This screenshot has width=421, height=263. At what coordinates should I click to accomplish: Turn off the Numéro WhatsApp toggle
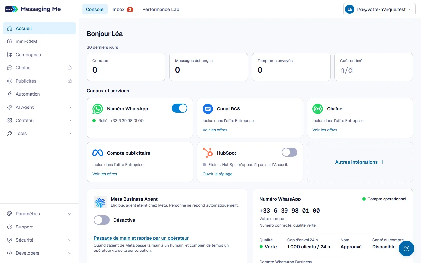(x=180, y=108)
